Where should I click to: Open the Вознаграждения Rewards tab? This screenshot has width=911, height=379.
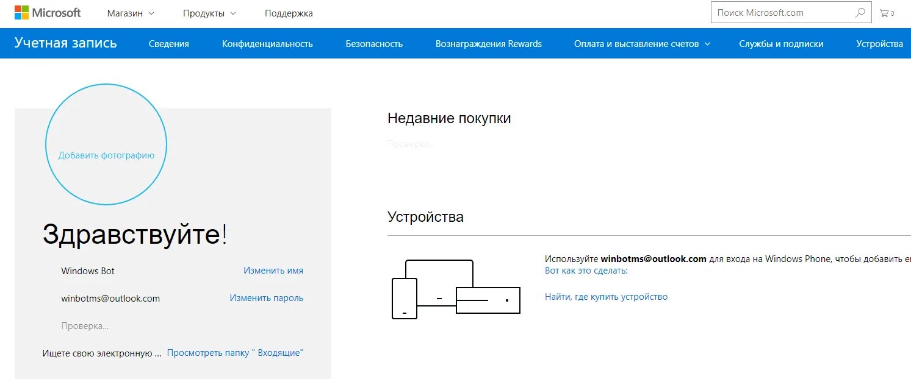(x=489, y=43)
